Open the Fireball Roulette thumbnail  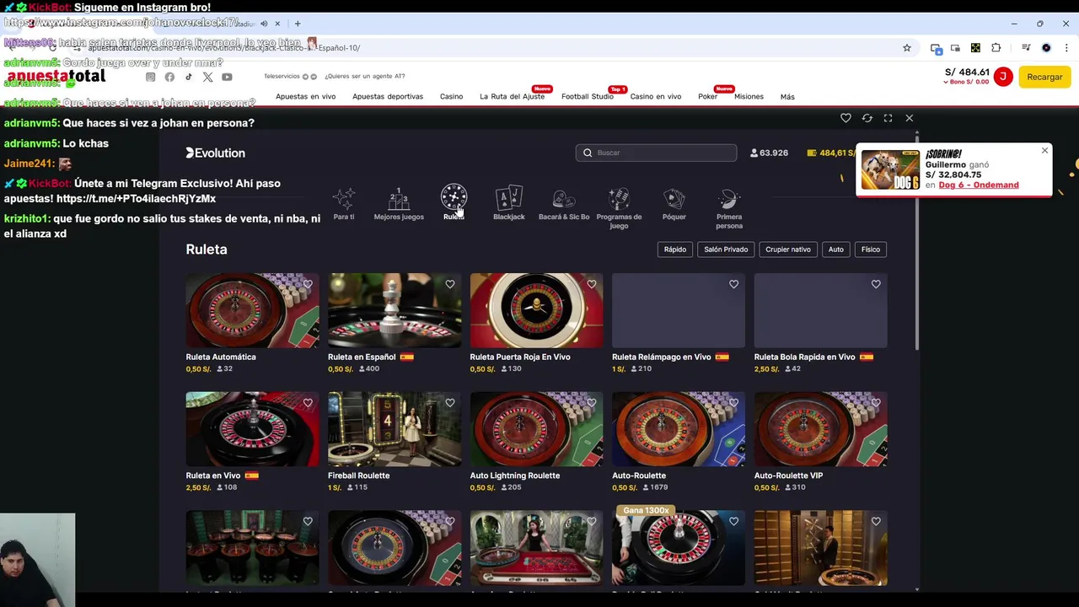coord(395,429)
